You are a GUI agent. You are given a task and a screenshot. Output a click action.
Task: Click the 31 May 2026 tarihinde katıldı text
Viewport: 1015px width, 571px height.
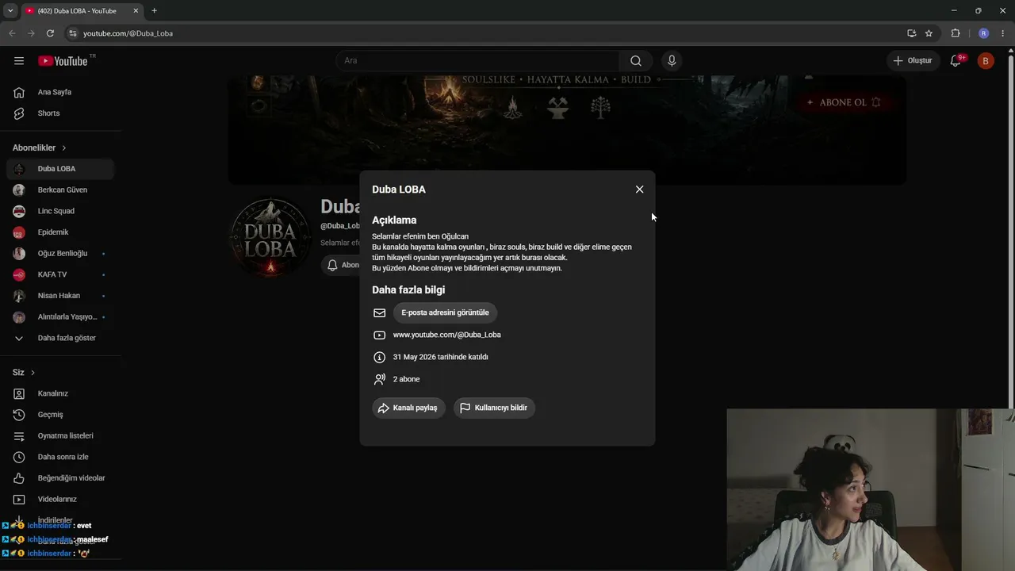click(441, 357)
